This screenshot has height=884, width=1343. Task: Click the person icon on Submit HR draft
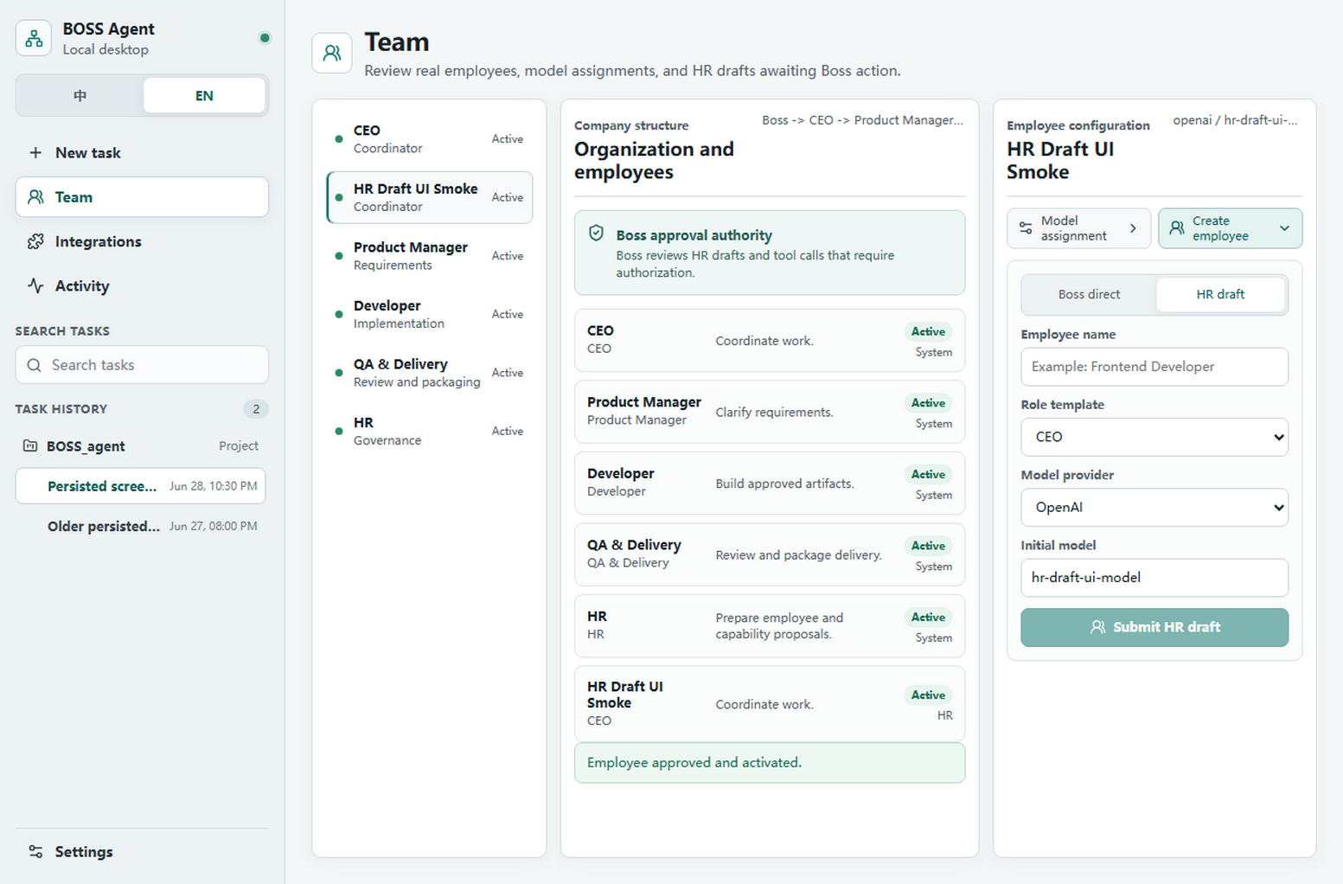(1097, 627)
